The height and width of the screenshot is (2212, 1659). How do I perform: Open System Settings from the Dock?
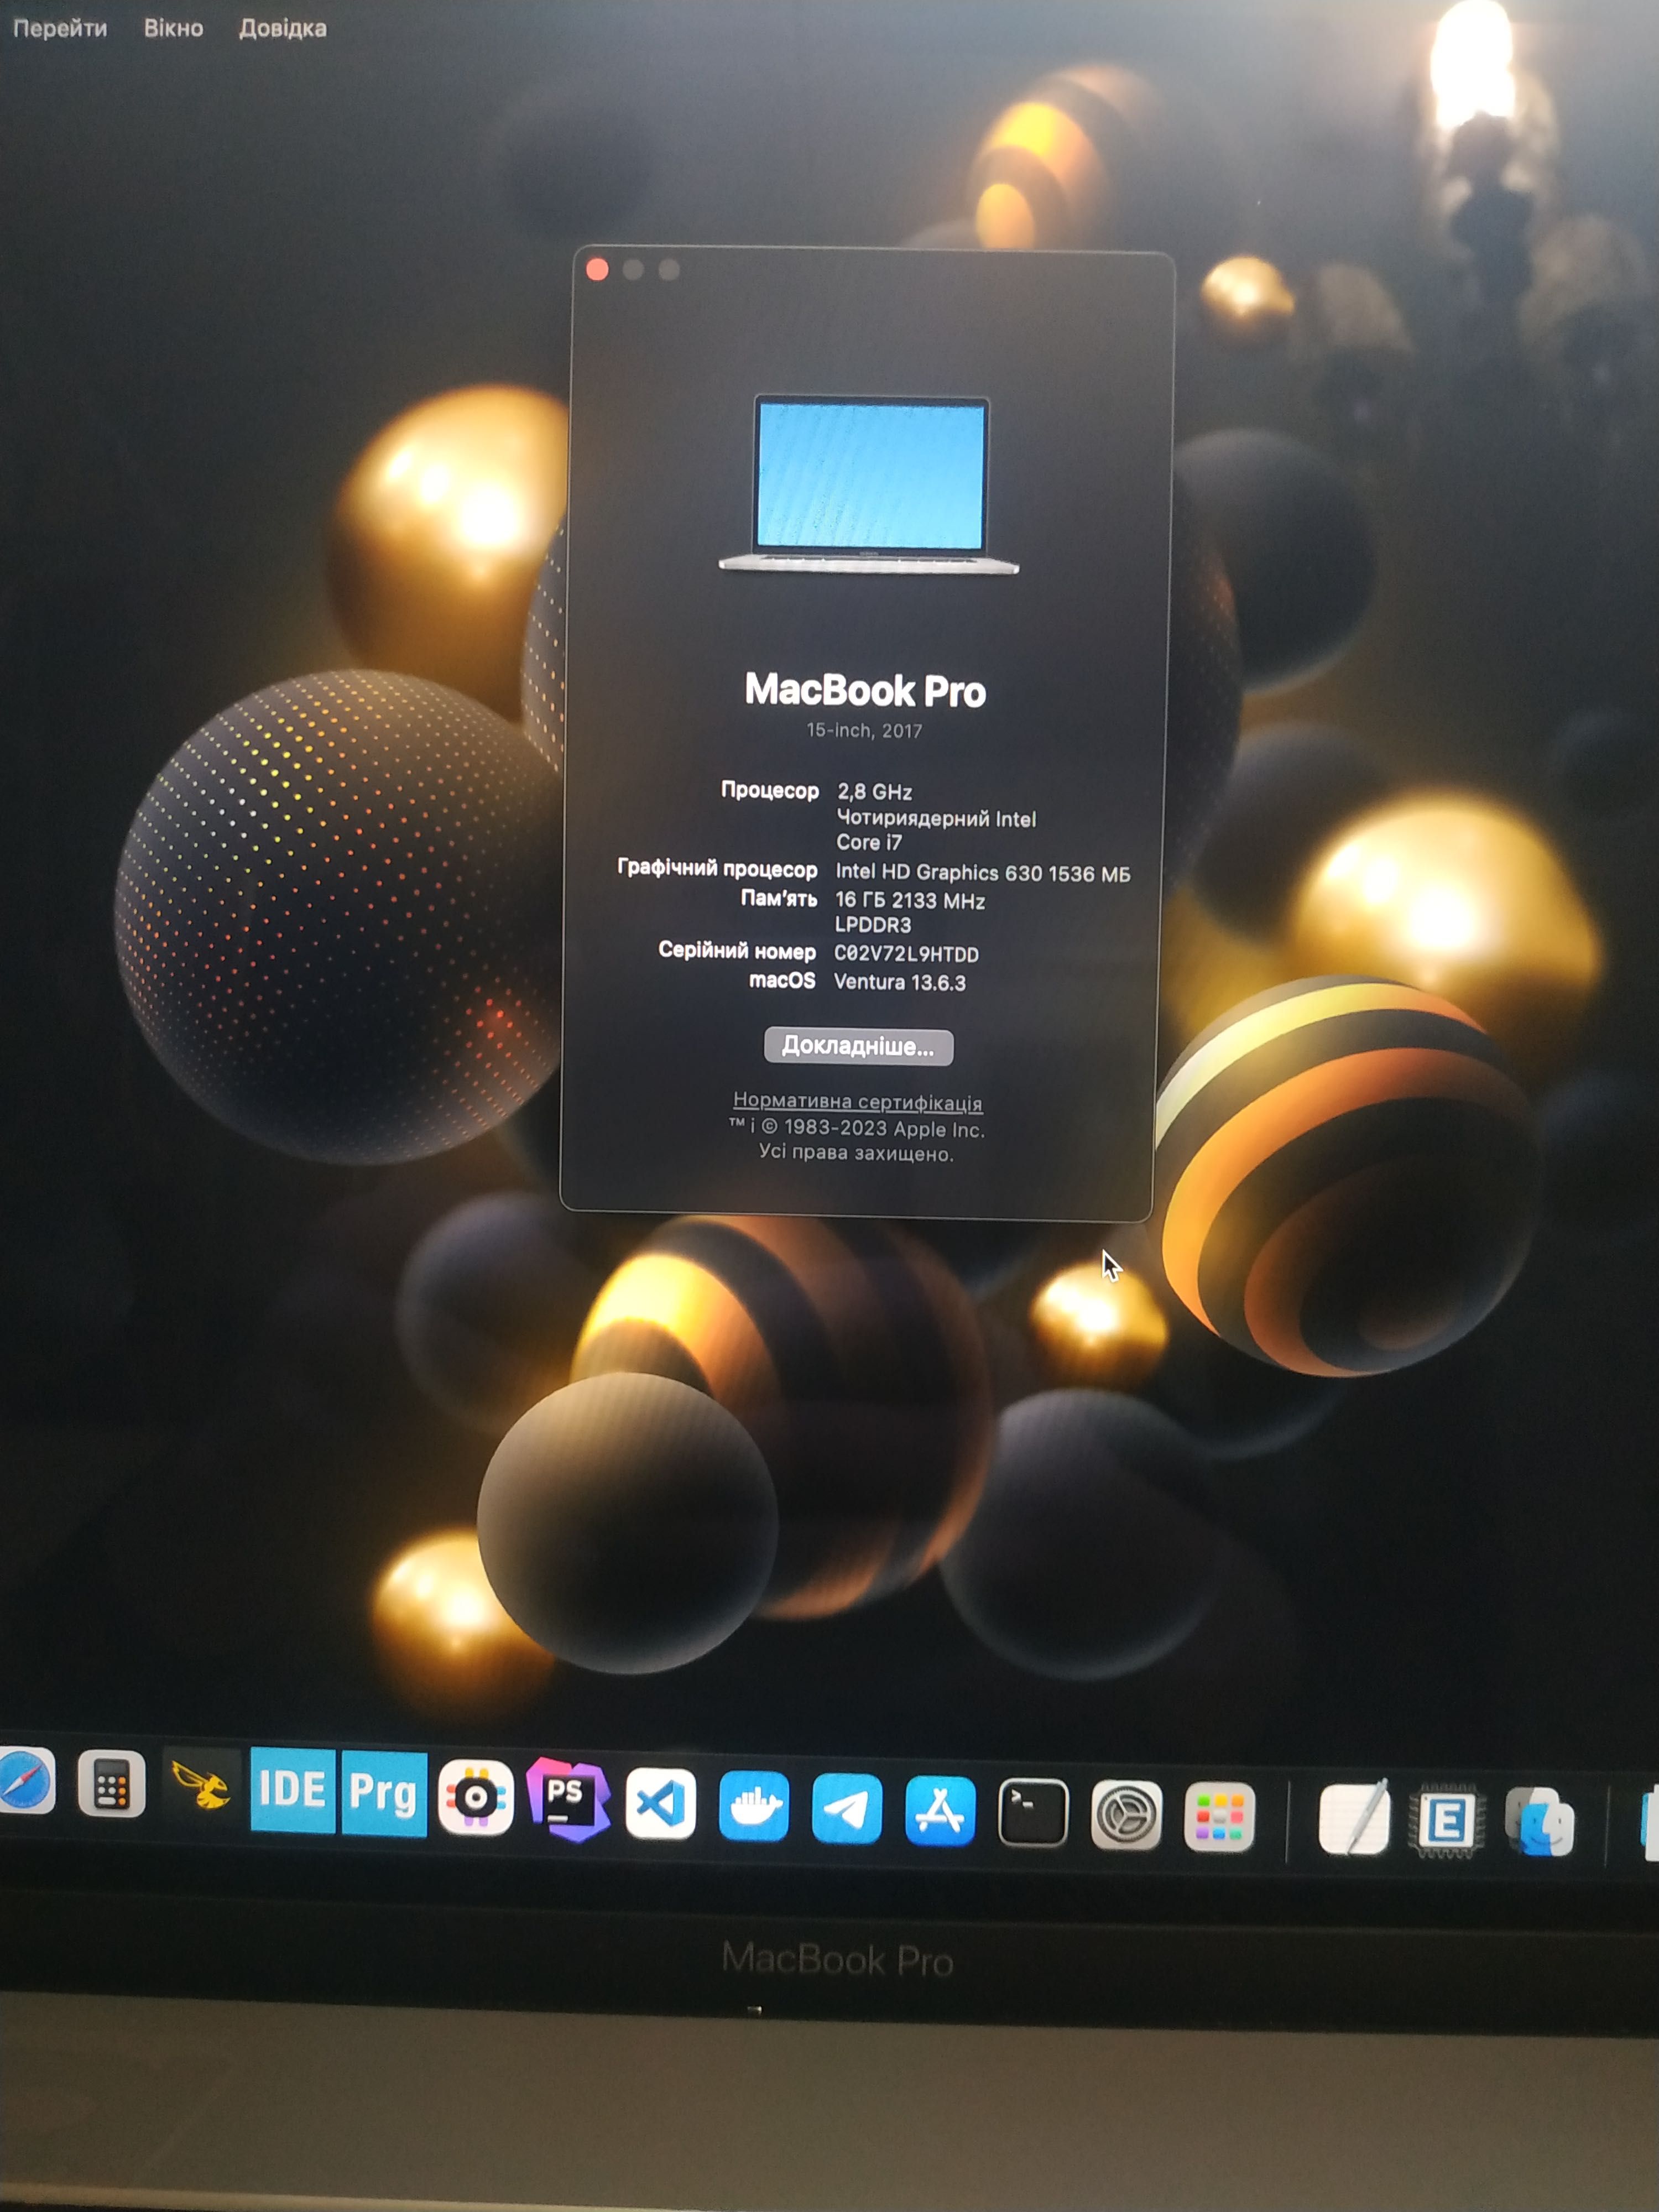(x=1126, y=1815)
